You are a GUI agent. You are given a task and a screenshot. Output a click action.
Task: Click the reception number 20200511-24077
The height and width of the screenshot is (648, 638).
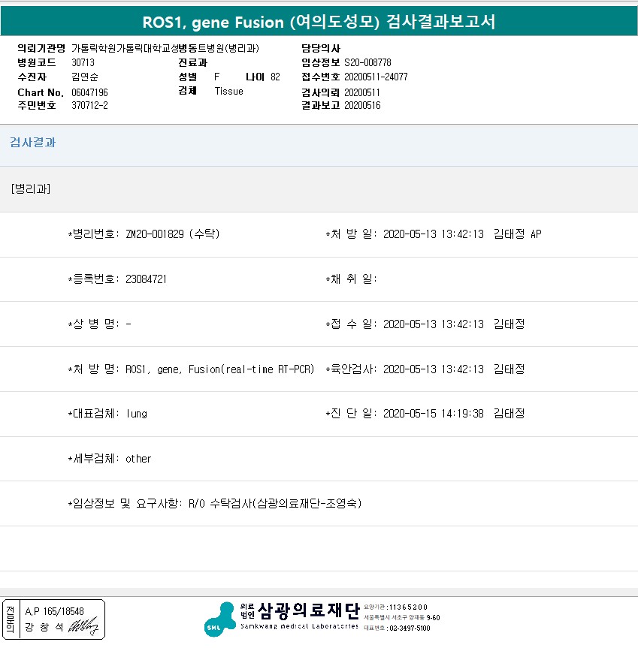[376, 77]
